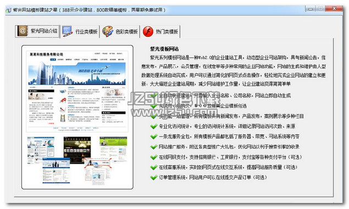The width and height of the screenshot is (349, 209).
Task: Open the 紫光网站介绍 tab
Action: 37,31
